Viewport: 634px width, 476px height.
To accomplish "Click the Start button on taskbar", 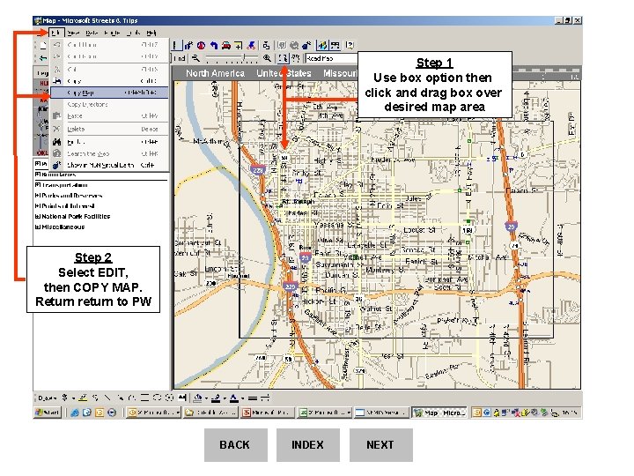I will (48, 413).
